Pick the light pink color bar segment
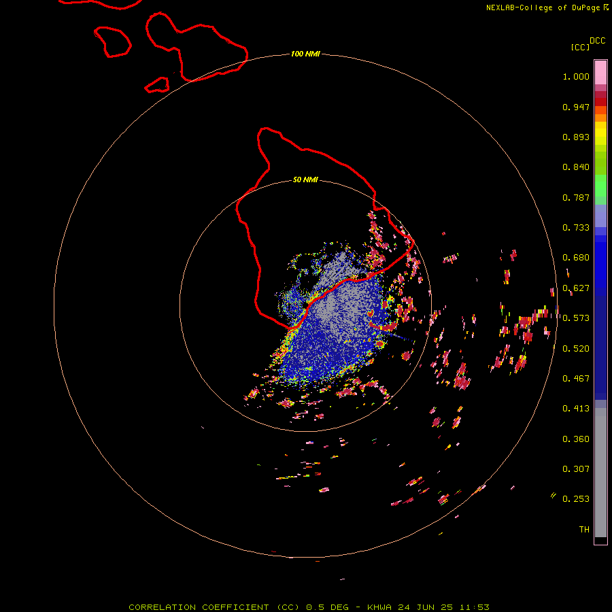Viewport: 612px width, 612px height. 600,73
